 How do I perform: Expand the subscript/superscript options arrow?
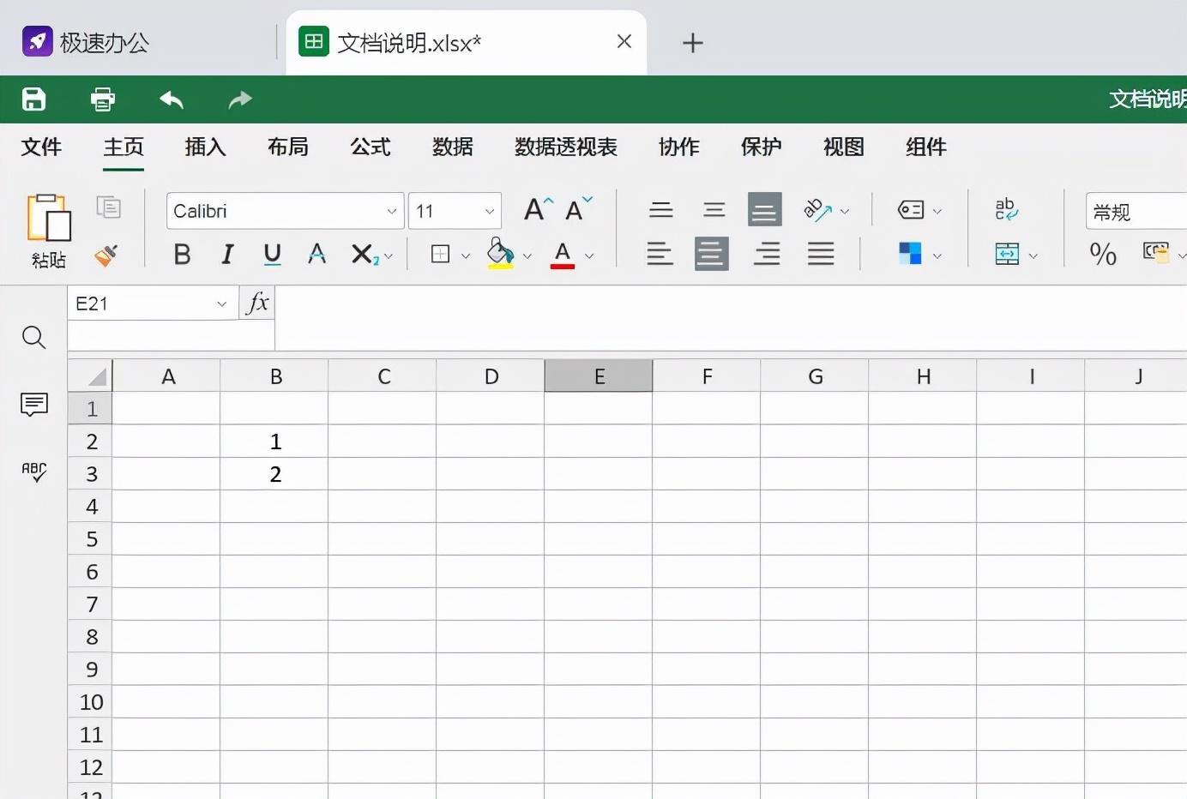point(389,255)
